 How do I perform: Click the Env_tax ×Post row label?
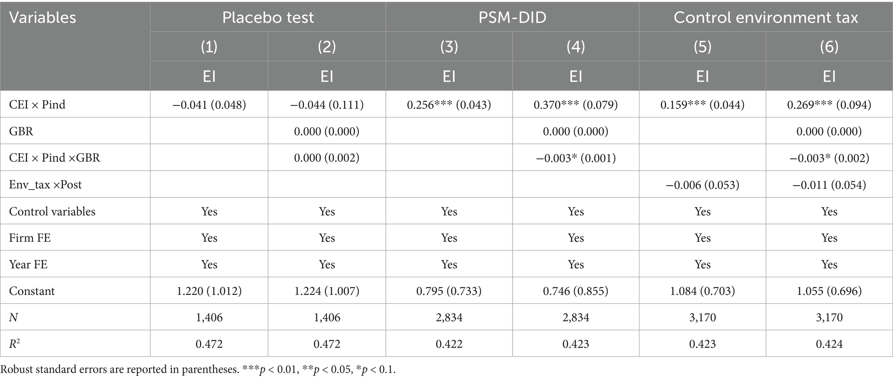click(45, 185)
